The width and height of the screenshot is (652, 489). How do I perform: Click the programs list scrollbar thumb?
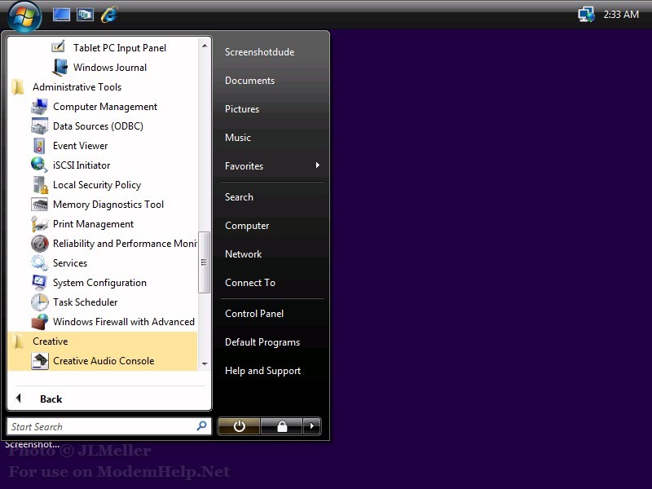205,262
